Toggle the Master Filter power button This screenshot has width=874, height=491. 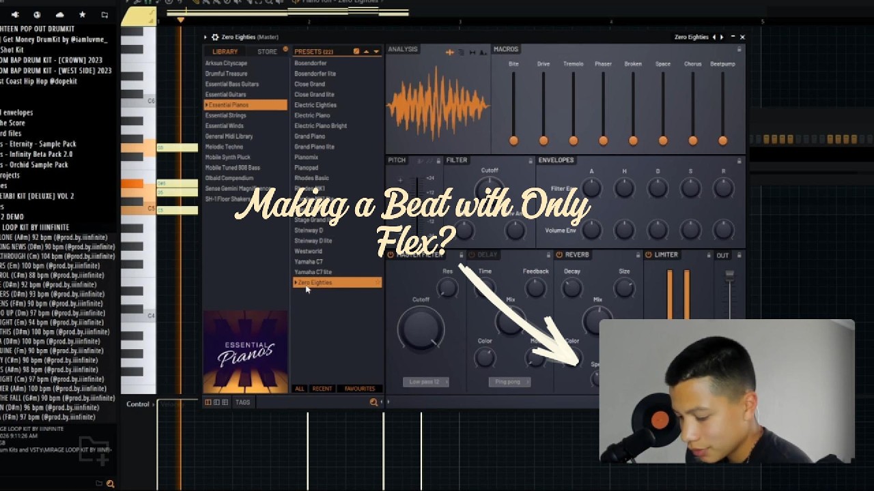tap(391, 255)
